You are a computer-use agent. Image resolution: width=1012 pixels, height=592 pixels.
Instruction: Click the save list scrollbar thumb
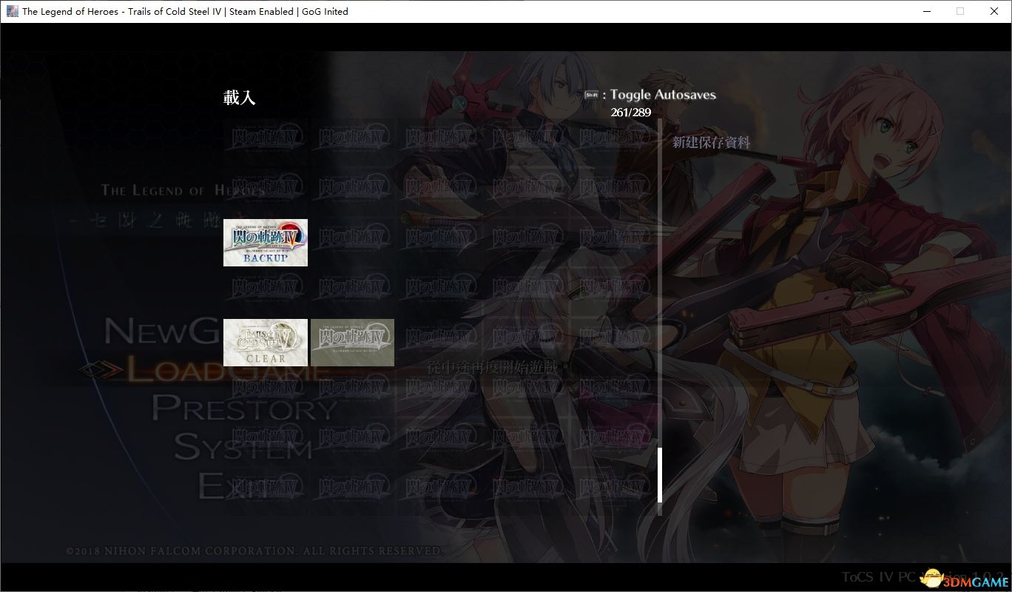[x=660, y=475]
